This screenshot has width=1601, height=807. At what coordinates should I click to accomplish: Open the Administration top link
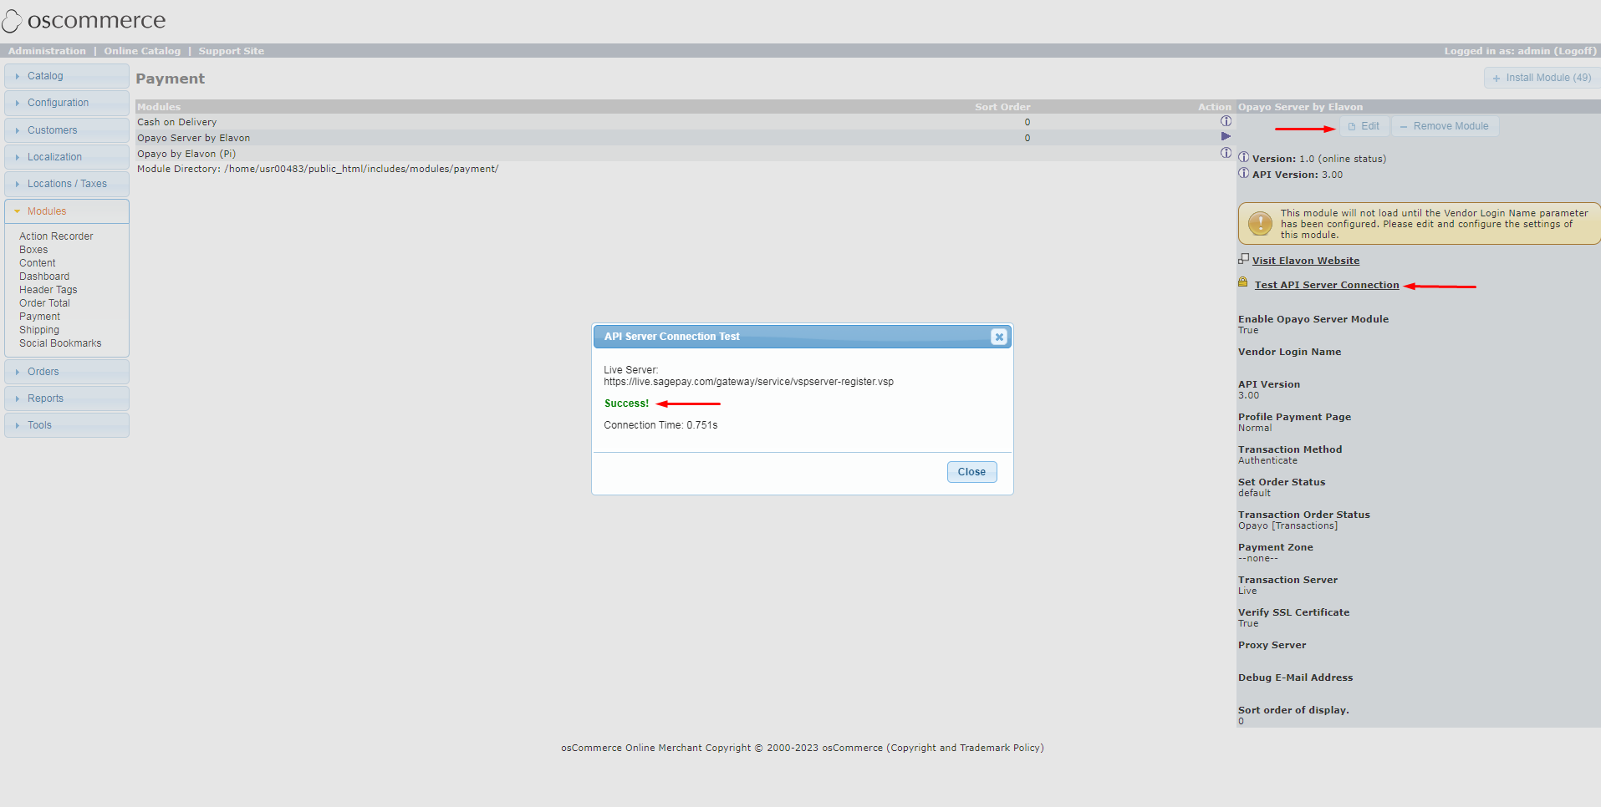point(47,51)
